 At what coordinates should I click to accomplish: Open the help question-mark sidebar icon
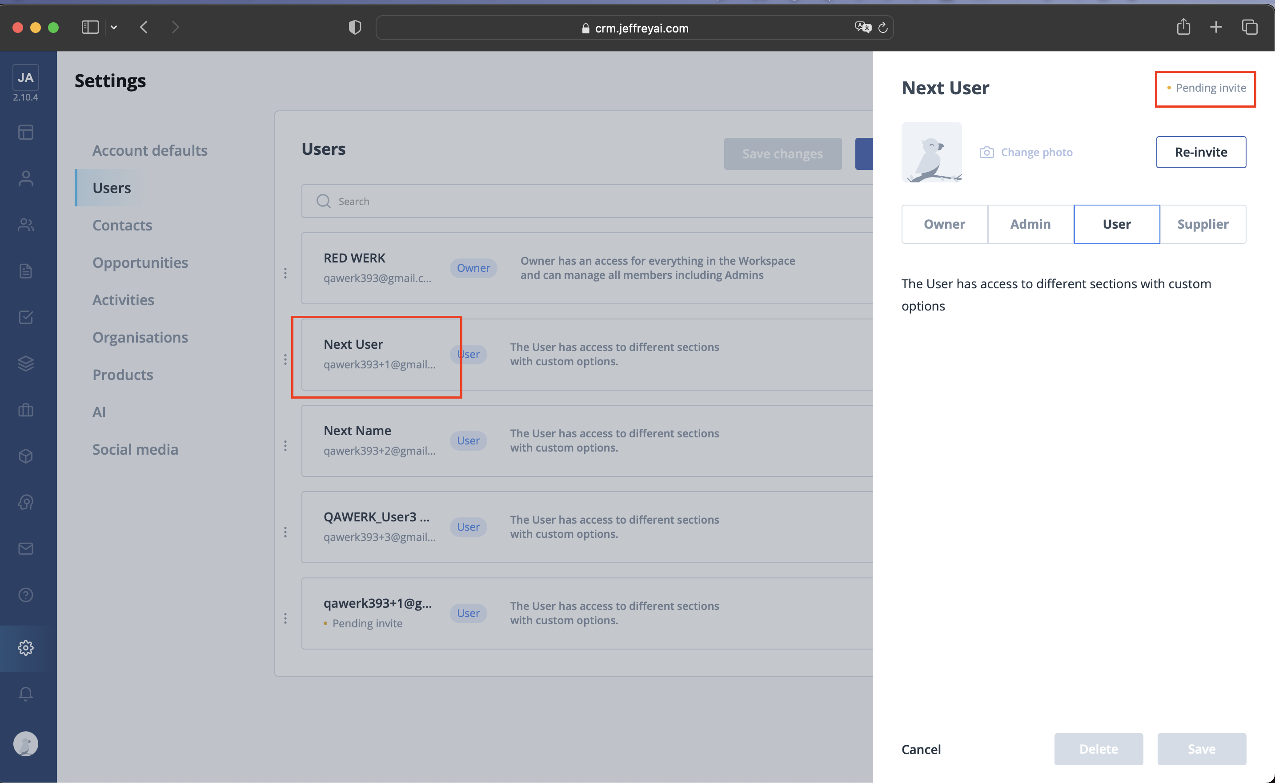(25, 594)
